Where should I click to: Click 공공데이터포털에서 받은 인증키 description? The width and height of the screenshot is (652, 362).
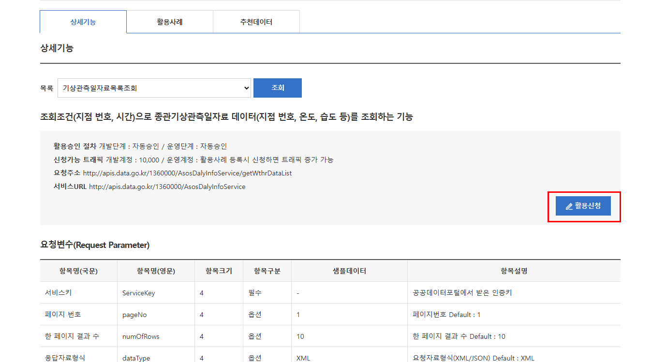(462, 293)
